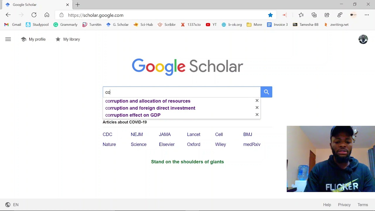Screen dimensions: 375x211
Task: Open Grammarly bookmark
Action: point(65,25)
